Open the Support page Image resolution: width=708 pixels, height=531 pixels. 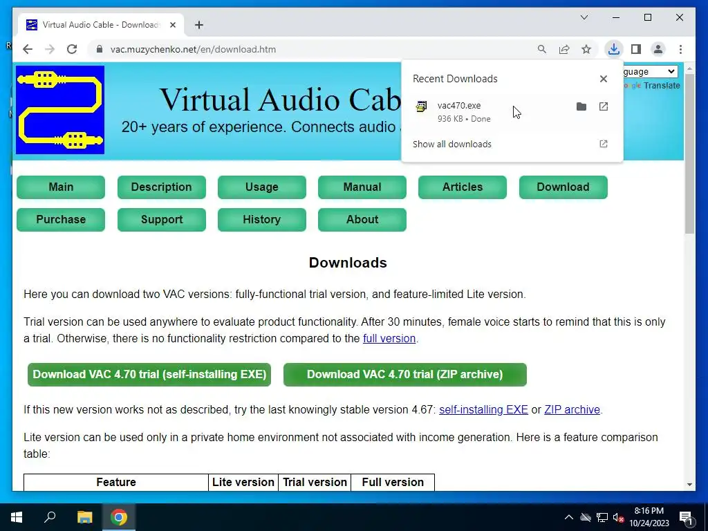click(162, 219)
